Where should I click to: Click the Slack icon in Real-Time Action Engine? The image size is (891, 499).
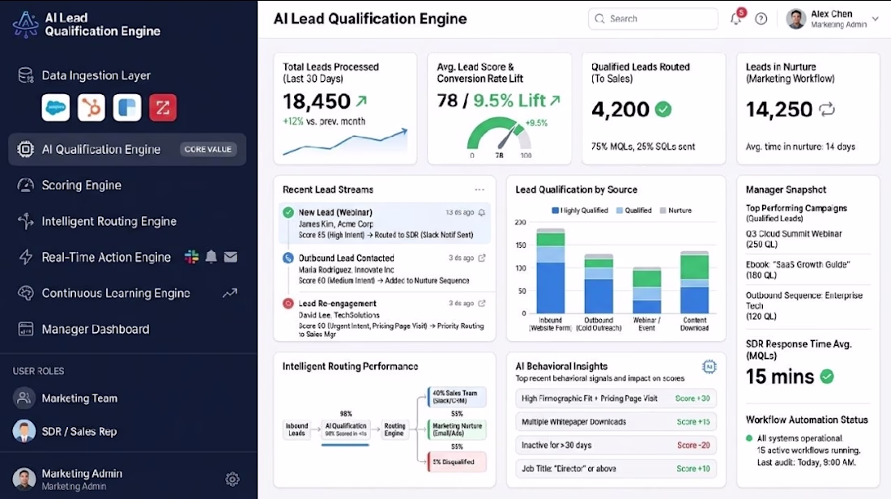point(191,257)
